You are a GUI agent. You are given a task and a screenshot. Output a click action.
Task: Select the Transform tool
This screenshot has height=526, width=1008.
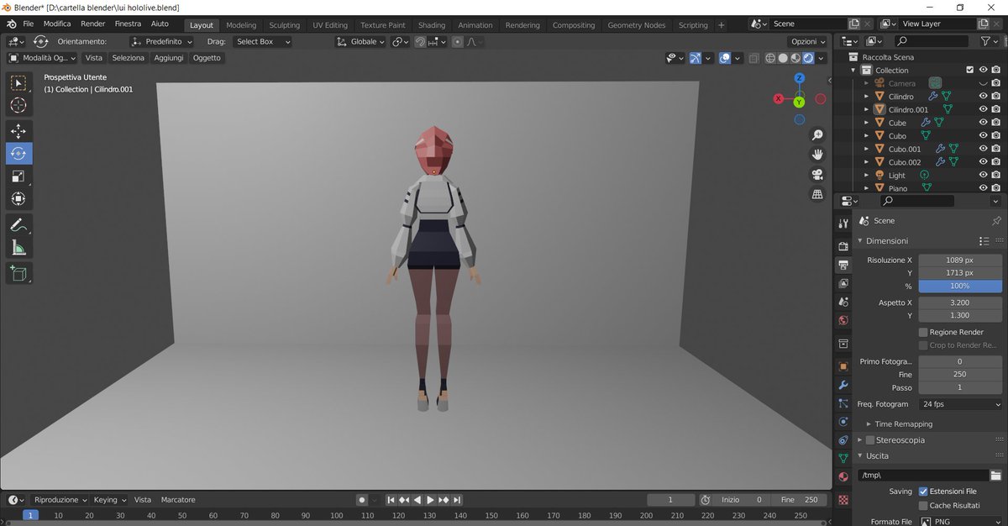click(18, 199)
